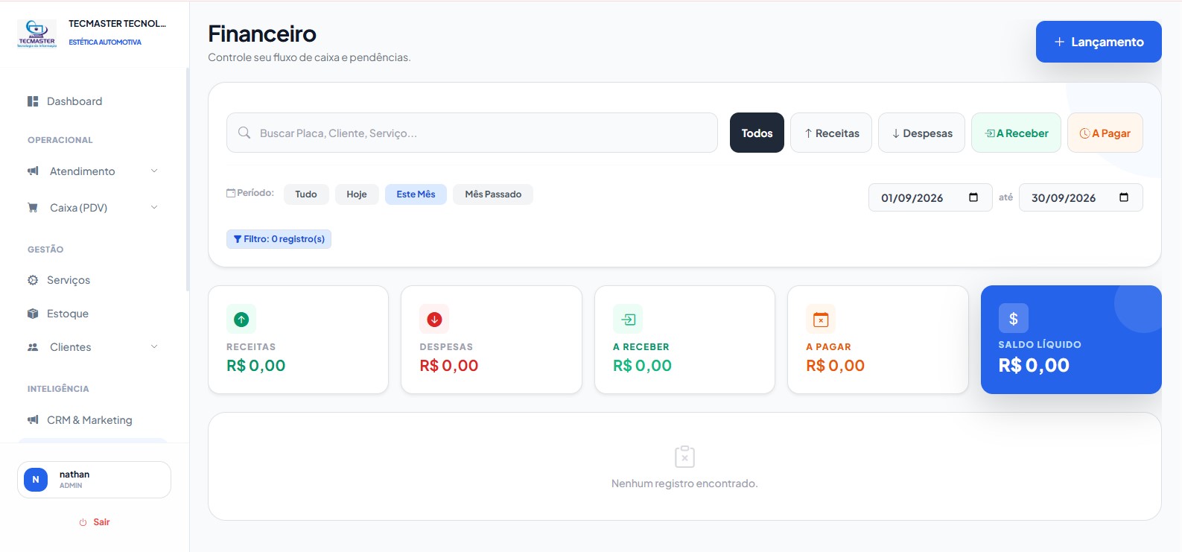
Task: Open the start date calendar picker
Action: (973, 197)
